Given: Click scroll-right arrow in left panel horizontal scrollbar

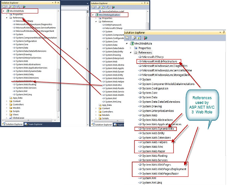Looking at the screenshot, I should [x=55, y=120].
